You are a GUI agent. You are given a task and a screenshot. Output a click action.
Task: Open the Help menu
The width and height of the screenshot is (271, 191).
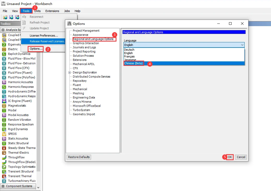(78, 11)
